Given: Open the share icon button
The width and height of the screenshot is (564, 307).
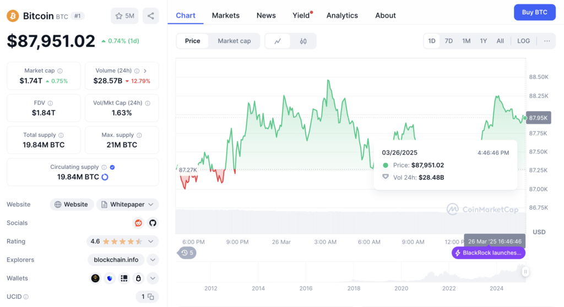Looking at the screenshot, I should [x=151, y=16].
